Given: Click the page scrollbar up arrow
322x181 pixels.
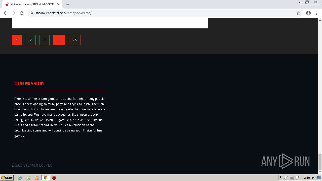Looking at the screenshot, I should coord(320,20).
